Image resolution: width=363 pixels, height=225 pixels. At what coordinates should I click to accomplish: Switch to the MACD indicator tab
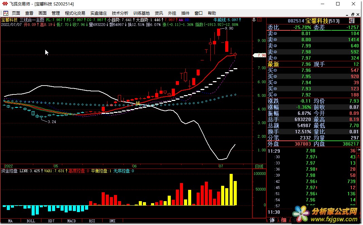click(71, 221)
